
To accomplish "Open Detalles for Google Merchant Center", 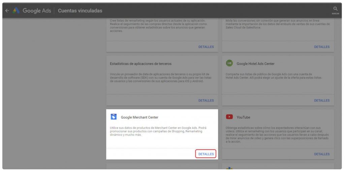I will (206, 154).
